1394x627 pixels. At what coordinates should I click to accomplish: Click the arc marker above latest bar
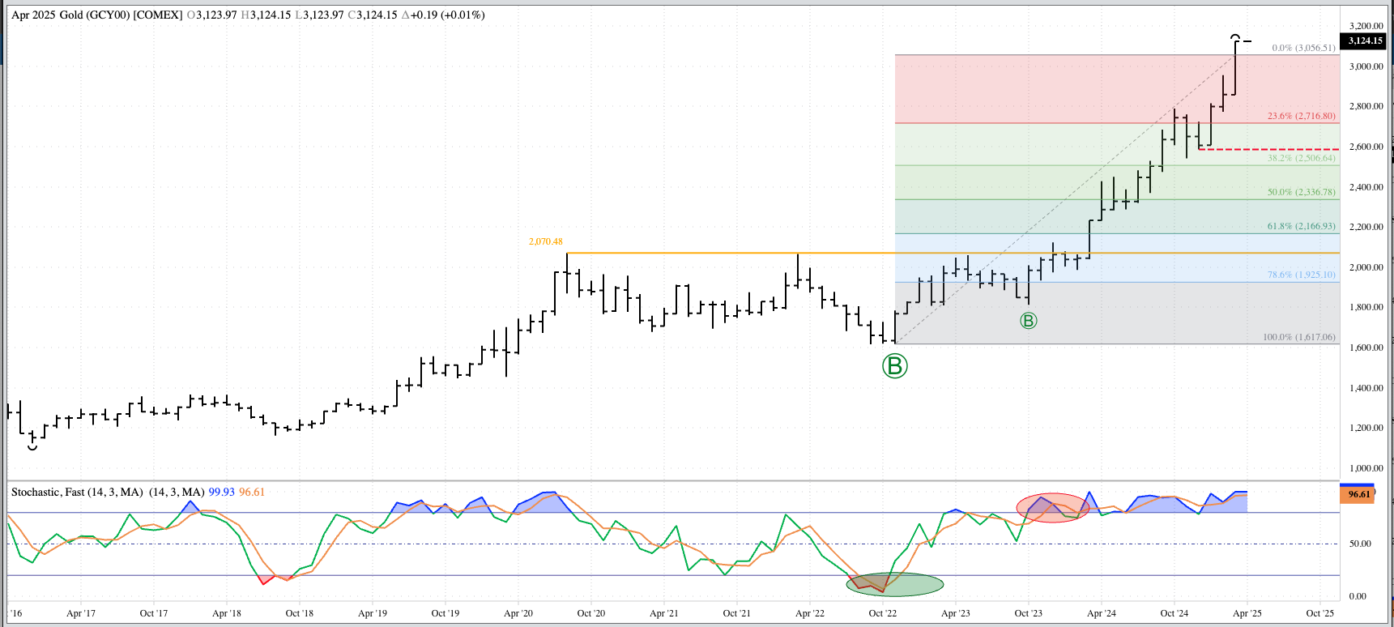coord(1235,37)
